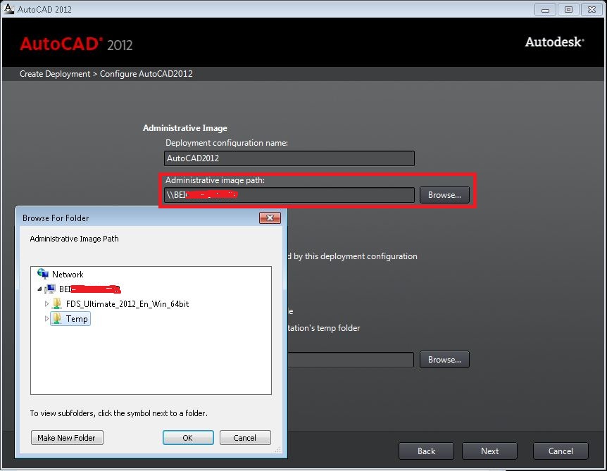The image size is (607, 471).
Task: Click the AutoCAD app icon in title bar
Action: 8,8
